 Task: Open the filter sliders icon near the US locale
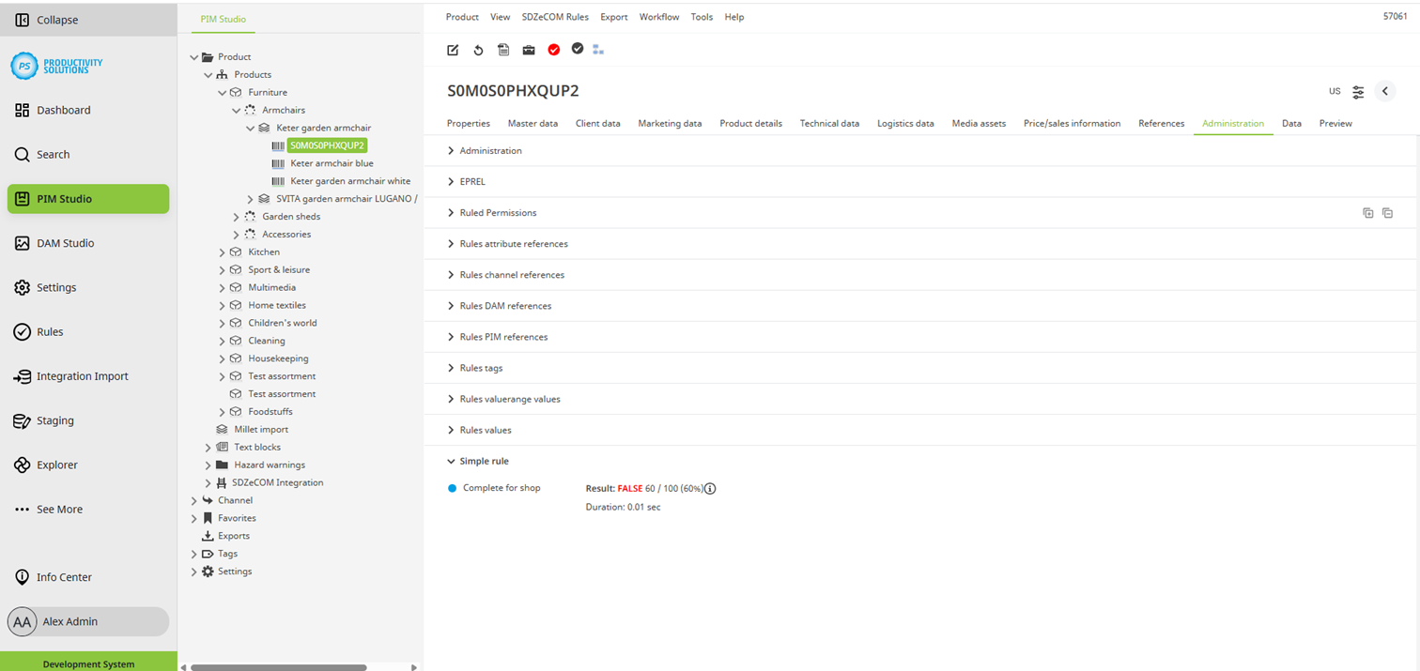click(x=1358, y=91)
